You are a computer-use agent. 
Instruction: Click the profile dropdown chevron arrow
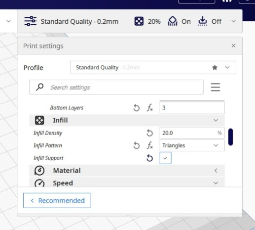click(x=227, y=67)
